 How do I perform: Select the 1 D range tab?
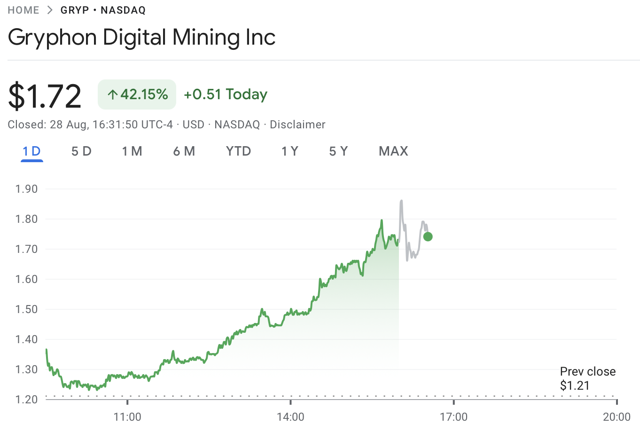point(32,151)
